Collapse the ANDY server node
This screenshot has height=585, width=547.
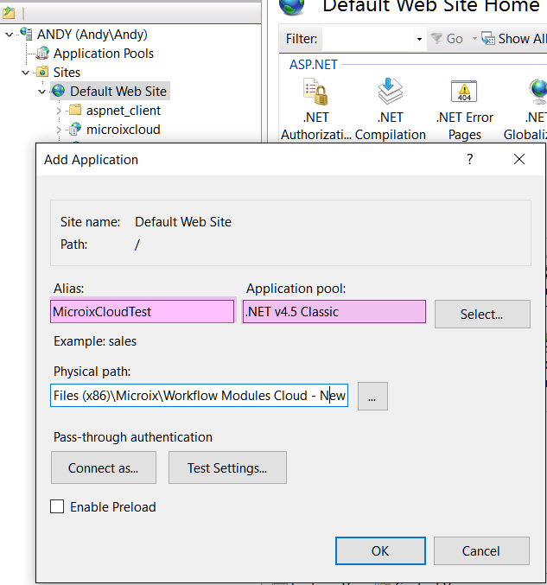9,35
